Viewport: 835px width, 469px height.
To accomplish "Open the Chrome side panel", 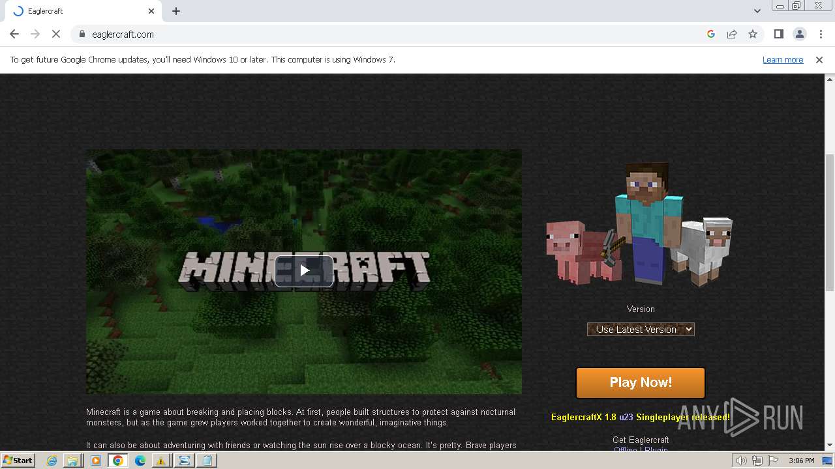I will pos(778,34).
